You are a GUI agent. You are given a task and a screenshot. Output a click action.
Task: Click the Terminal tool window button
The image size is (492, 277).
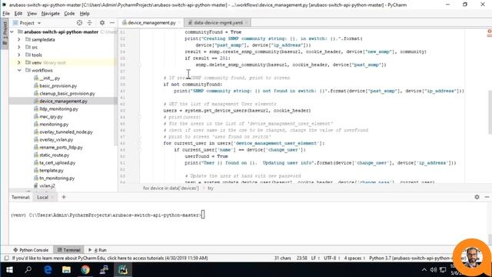tap(69, 250)
